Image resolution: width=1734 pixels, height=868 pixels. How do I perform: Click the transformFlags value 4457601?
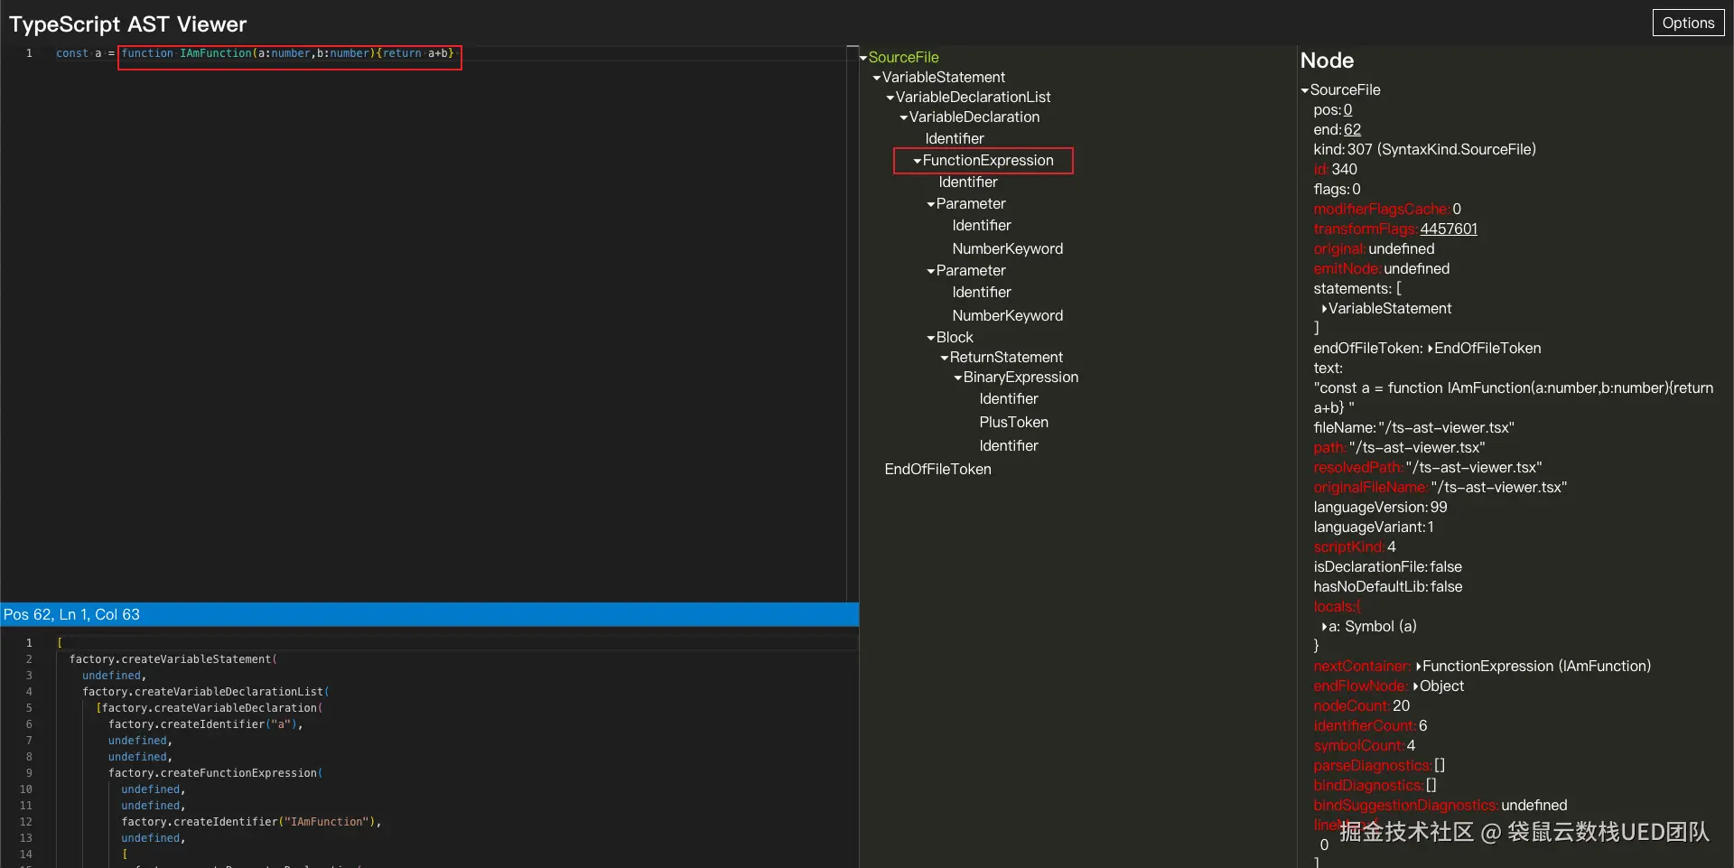tap(1449, 229)
